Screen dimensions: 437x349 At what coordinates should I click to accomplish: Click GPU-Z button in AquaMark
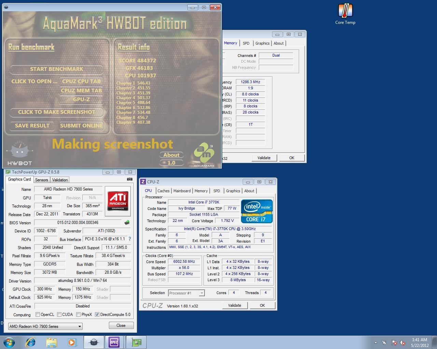pos(81,100)
